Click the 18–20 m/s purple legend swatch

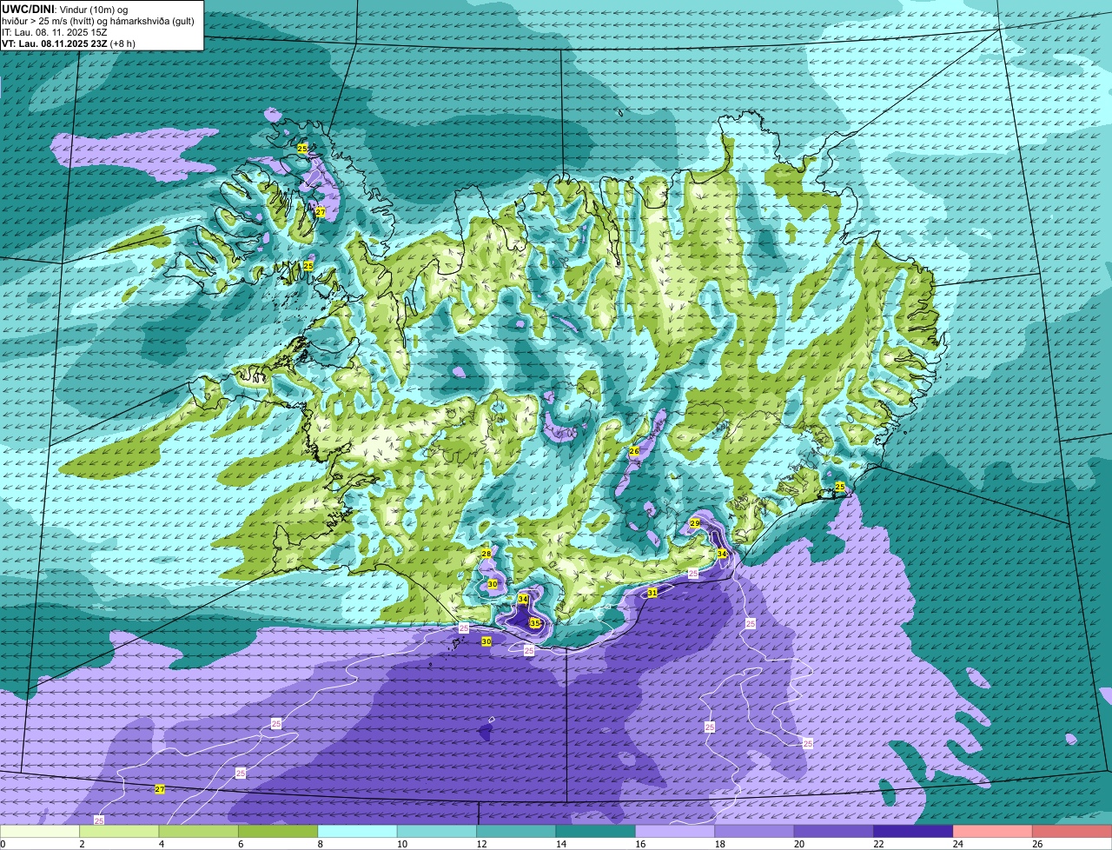click(755, 832)
